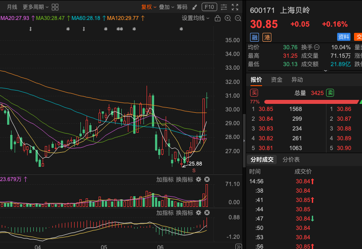The image size is (362, 249).
Task: Click ask price 30.90 in row 5
Action: 344,148
